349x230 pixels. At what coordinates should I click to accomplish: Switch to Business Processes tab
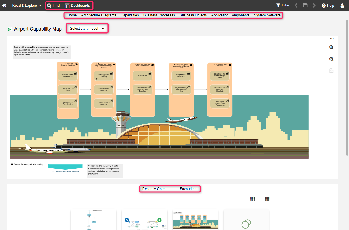click(x=159, y=15)
